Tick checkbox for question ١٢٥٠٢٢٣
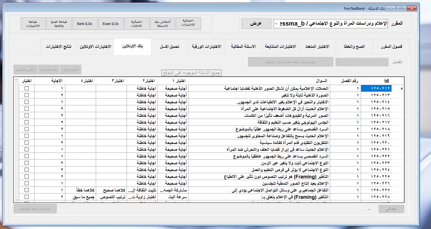Viewport: 431px width, 229px height. coord(27,163)
